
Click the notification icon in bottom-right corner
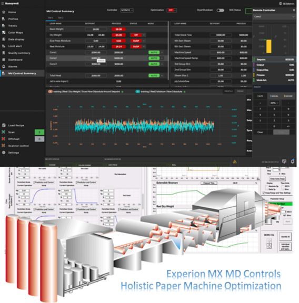click(x=293, y=161)
